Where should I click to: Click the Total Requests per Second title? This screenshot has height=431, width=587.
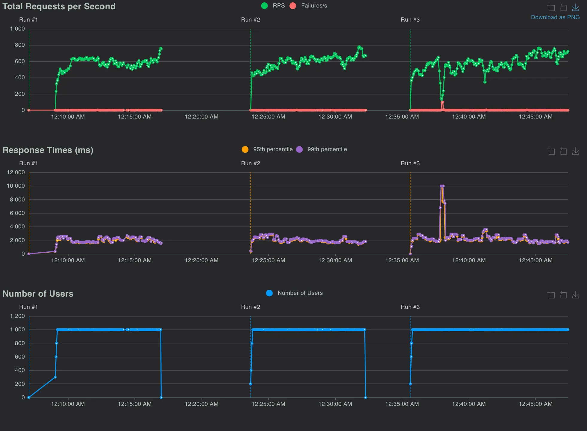[x=59, y=6]
